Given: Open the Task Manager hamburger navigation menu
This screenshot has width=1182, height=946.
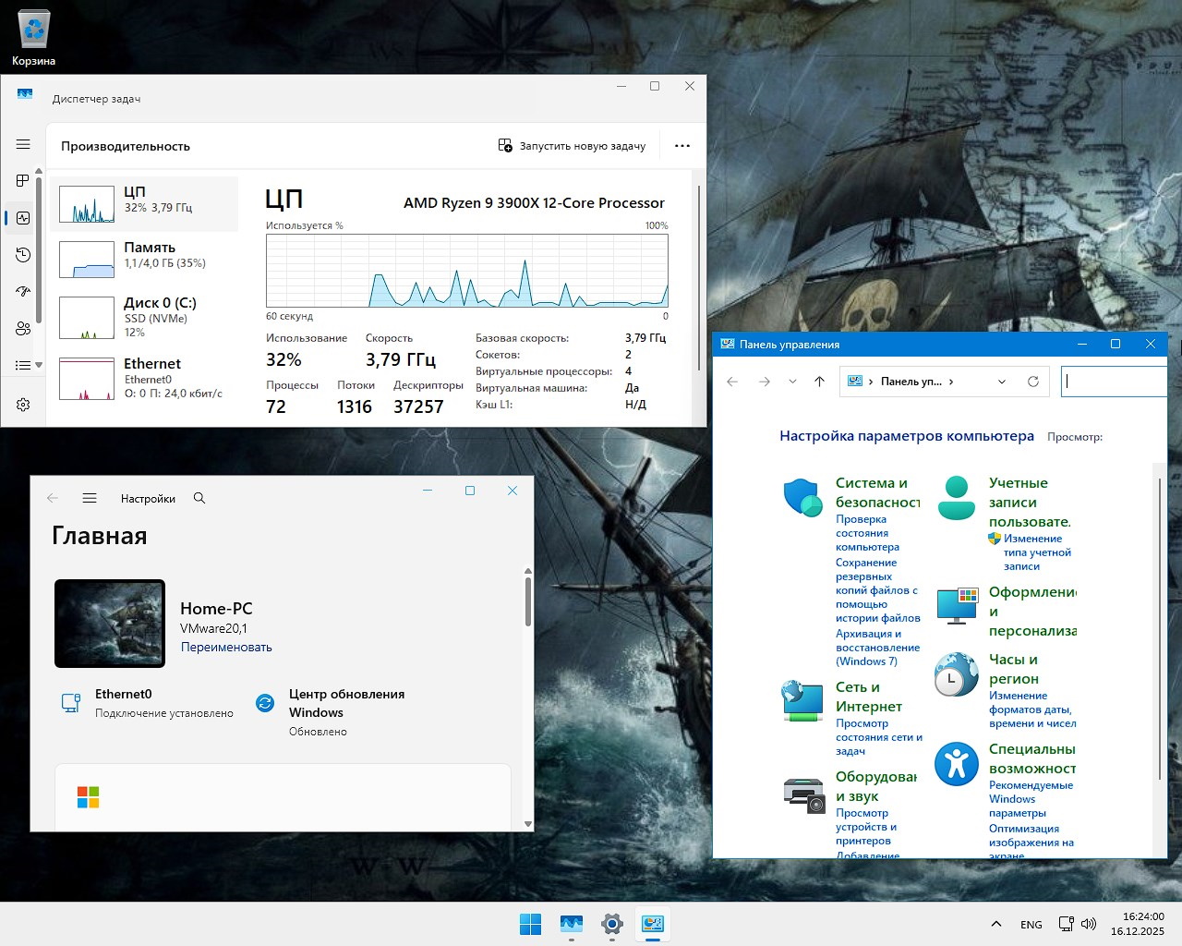Looking at the screenshot, I should (x=23, y=144).
